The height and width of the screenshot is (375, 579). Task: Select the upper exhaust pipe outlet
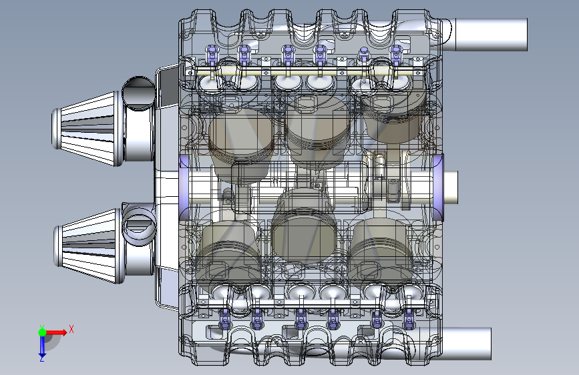click(x=490, y=35)
